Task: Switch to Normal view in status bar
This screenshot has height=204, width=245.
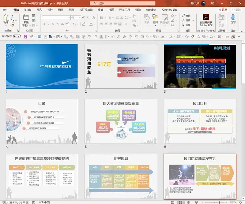Action: pyautogui.click(x=173, y=202)
